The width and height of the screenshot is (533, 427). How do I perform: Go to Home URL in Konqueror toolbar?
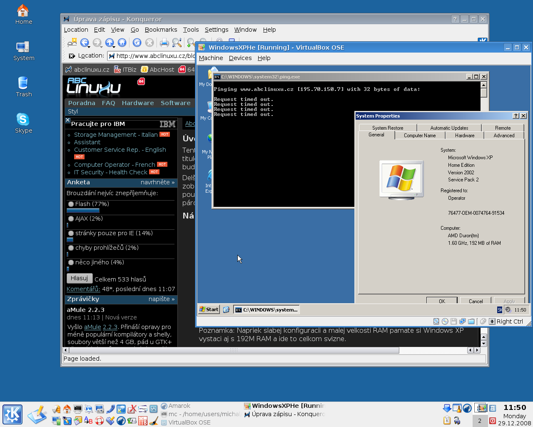click(122, 43)
